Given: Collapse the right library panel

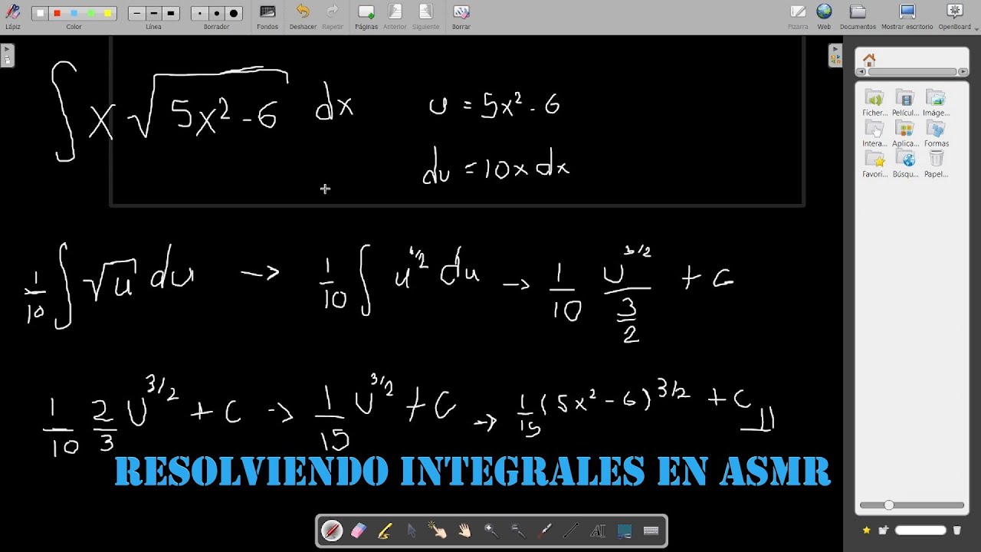Looking at the screenshot, I should [835, 56].
